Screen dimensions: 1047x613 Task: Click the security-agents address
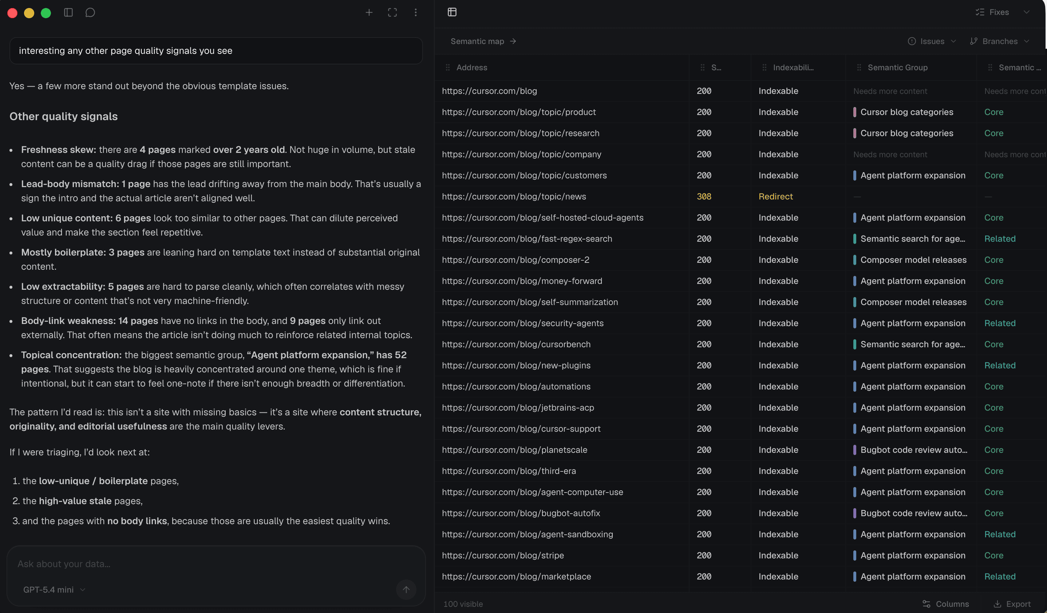click(x=523, y=323)
